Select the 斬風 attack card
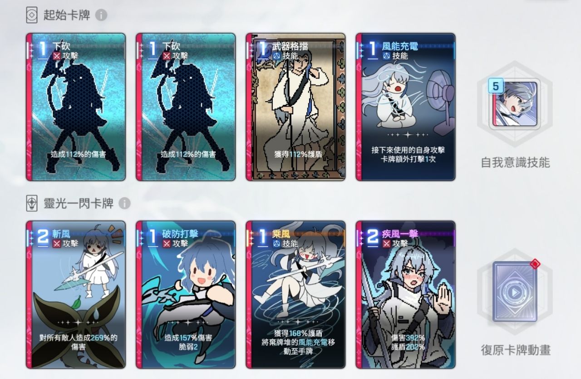Image resolution: width=581 pixels, height=379 pixels. [x=76, y=295]
